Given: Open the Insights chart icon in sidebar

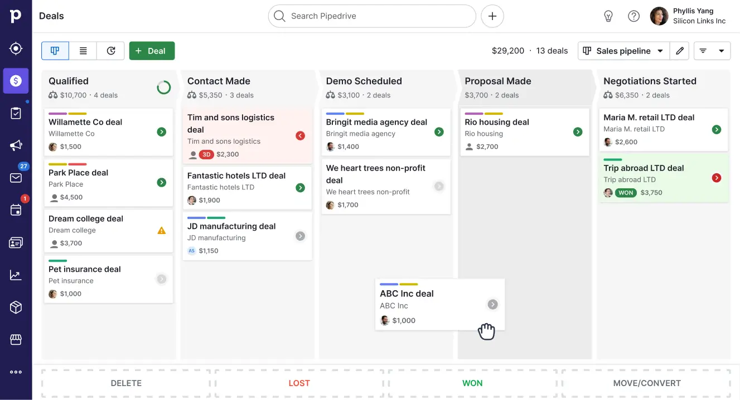Looking at the screenshot, I should (x=16, y=274).
